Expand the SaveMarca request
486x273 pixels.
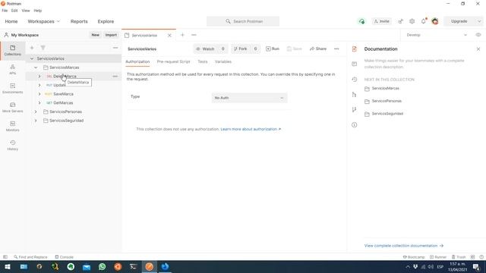click(x=39, y=94)
